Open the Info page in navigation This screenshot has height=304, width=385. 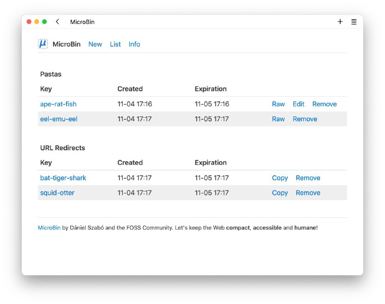tap(134, 44)
